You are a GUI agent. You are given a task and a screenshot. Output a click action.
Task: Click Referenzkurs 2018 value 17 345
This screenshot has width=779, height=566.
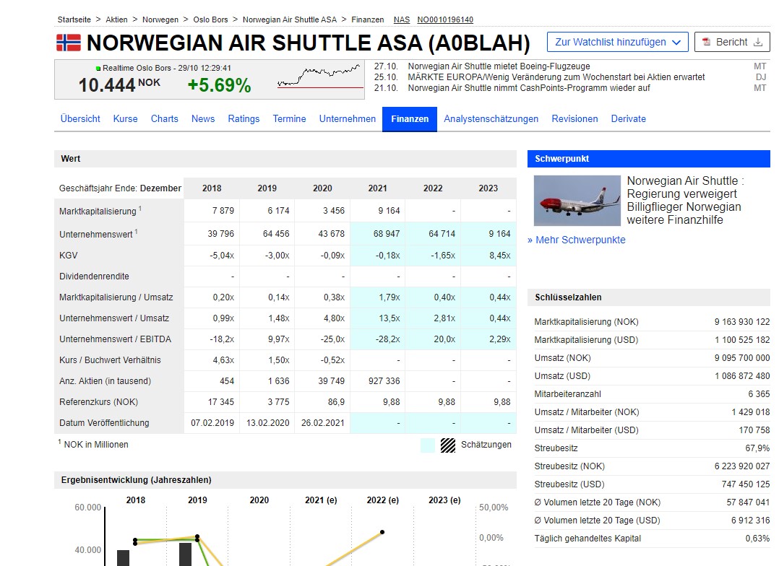click(x=221, y=401)
